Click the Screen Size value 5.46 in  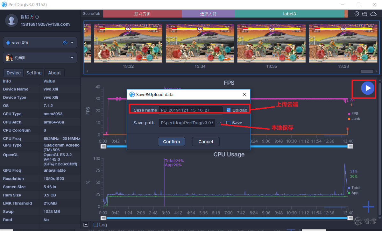click(50, 187)
